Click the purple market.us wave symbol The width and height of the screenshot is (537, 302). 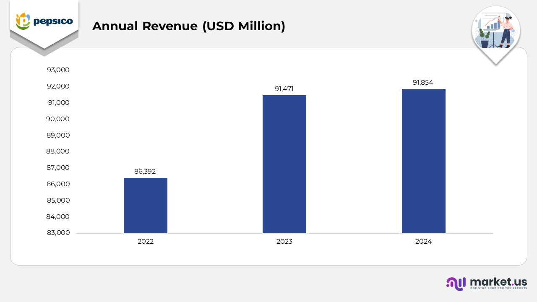(456, 284)
